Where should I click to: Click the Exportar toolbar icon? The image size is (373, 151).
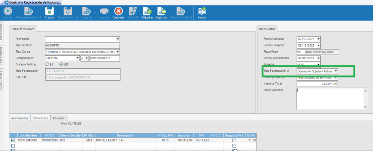tap(86, 12)
